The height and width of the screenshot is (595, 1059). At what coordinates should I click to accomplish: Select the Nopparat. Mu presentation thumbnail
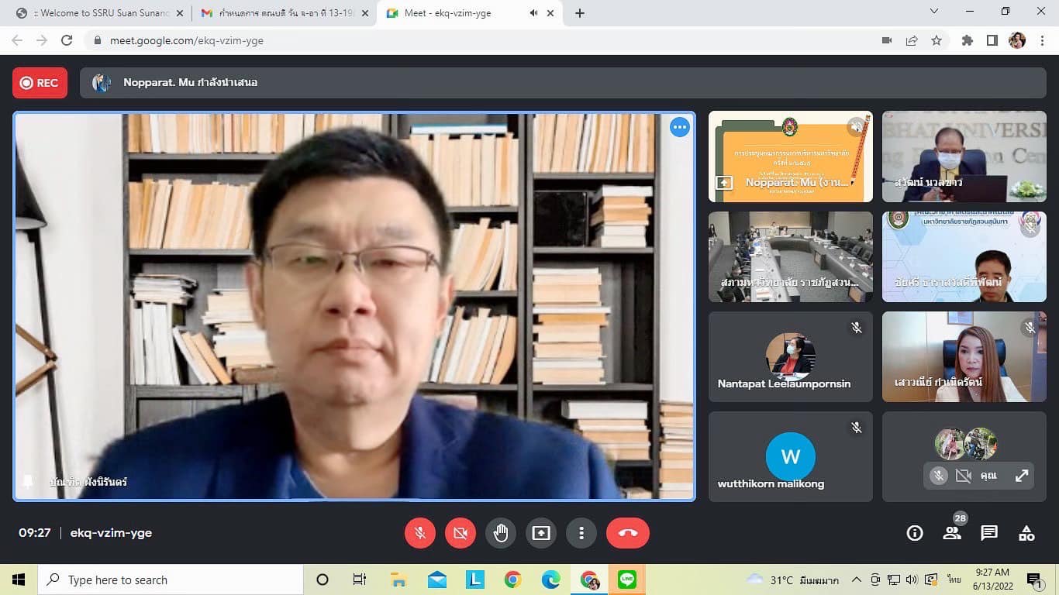(790, 157)
